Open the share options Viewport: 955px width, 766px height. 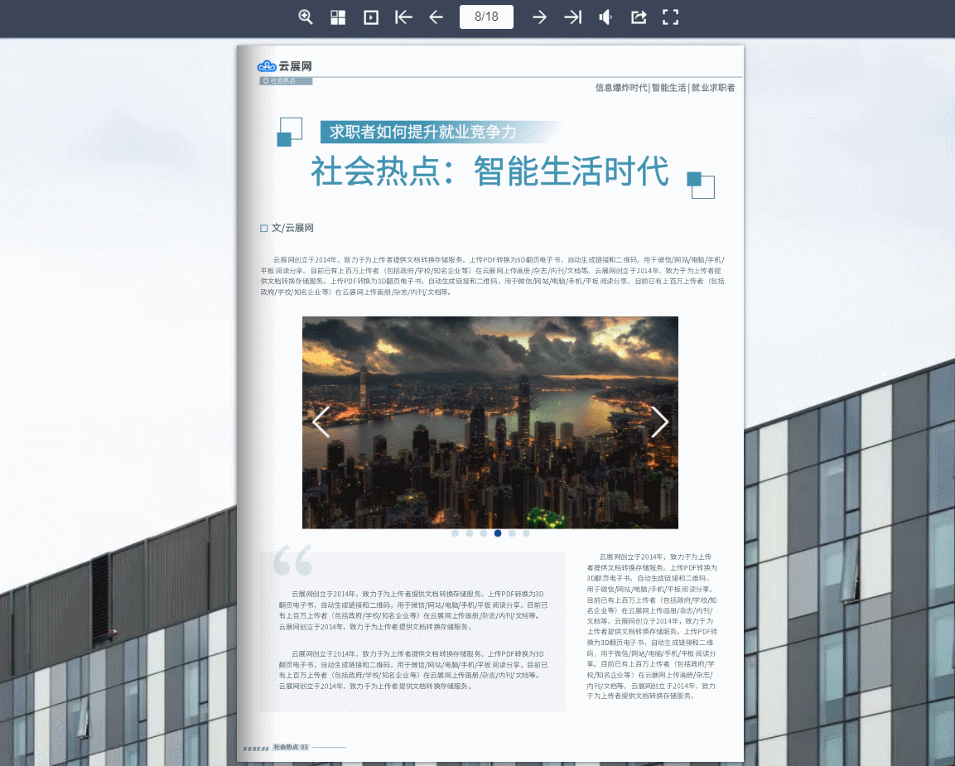[x=639, y=17]
